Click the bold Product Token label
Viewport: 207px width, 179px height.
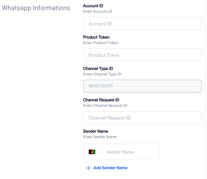(x=96, y=37)
